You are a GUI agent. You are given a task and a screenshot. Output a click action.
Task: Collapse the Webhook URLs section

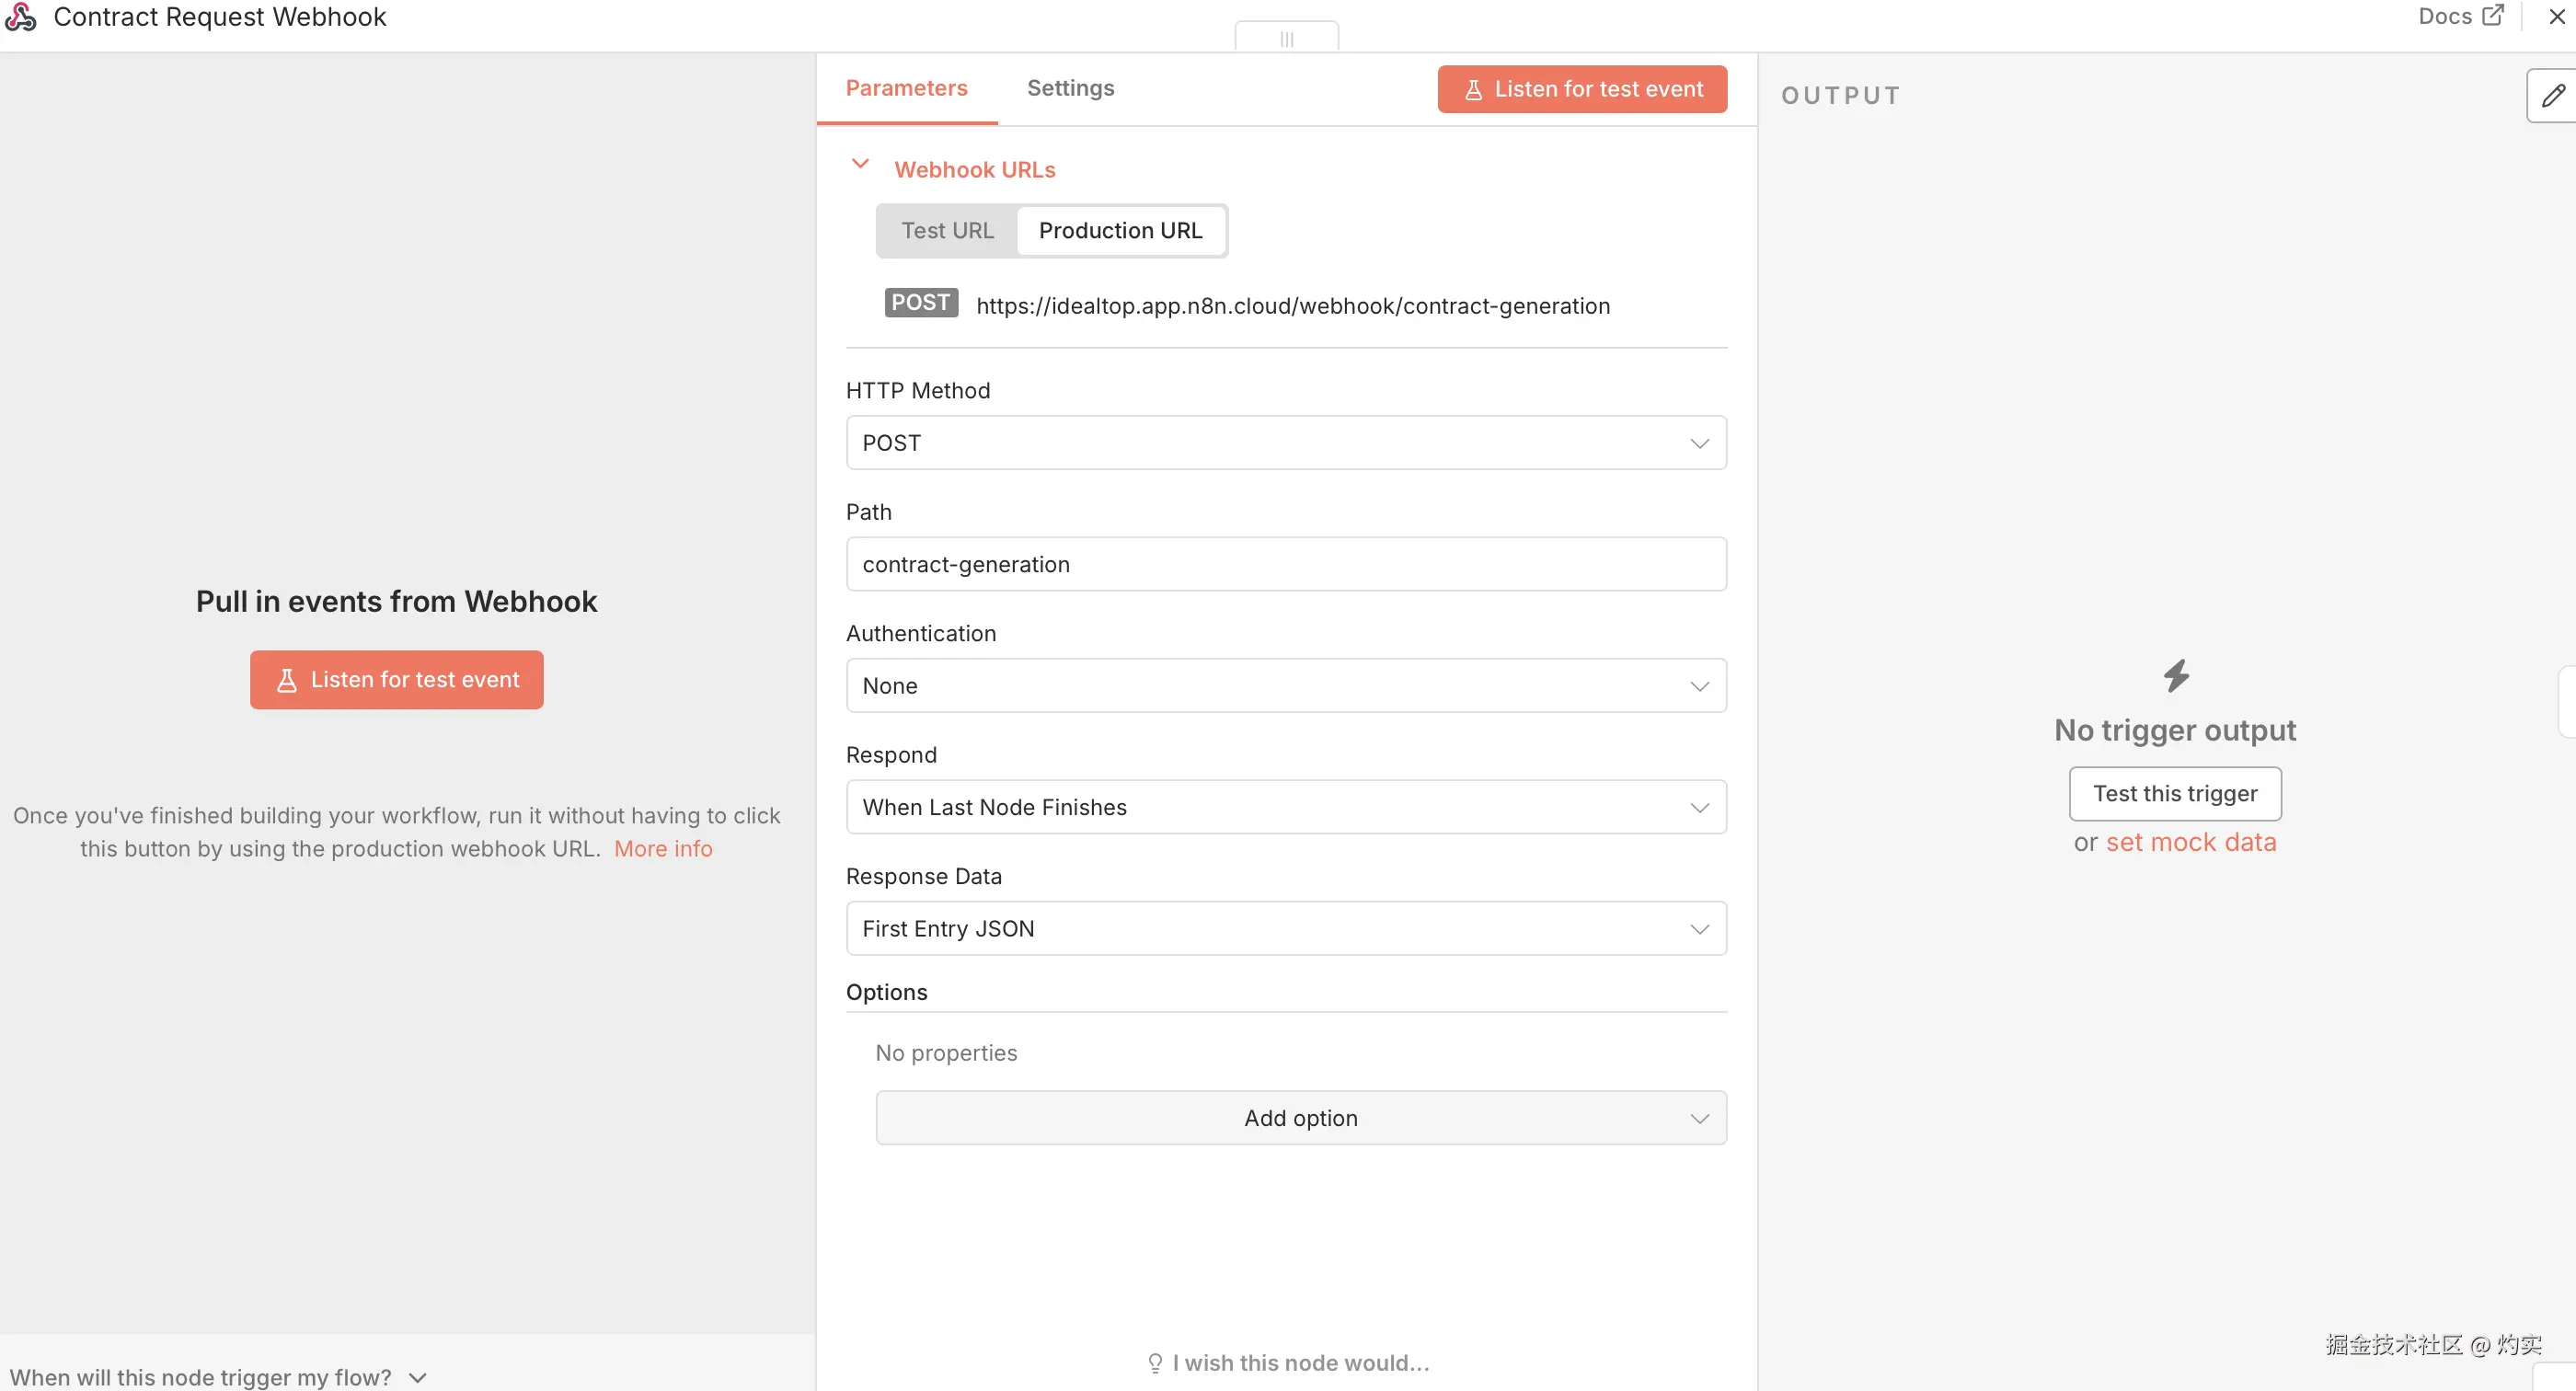tap(861, 165)
